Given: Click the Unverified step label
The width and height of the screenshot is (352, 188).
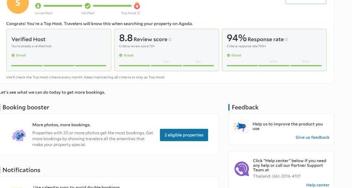Looking at the screenshot, I should 44,13.
